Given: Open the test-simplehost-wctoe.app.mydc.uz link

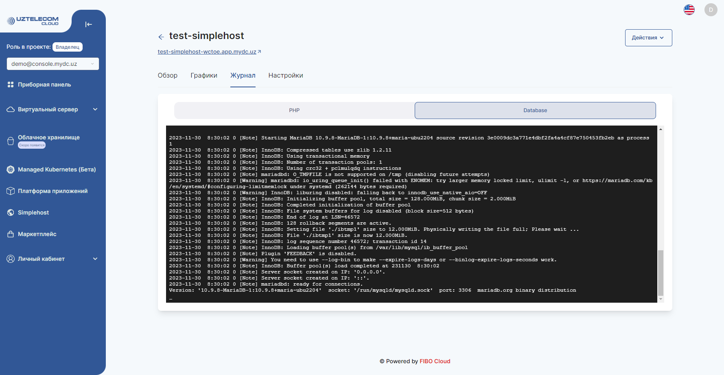Looking at the screenshot, I should coord(207,52).
